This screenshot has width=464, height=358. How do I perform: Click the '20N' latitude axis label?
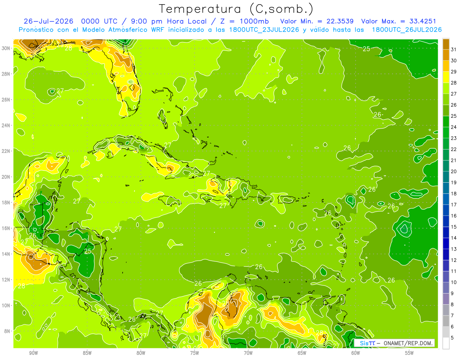[6, 176]
